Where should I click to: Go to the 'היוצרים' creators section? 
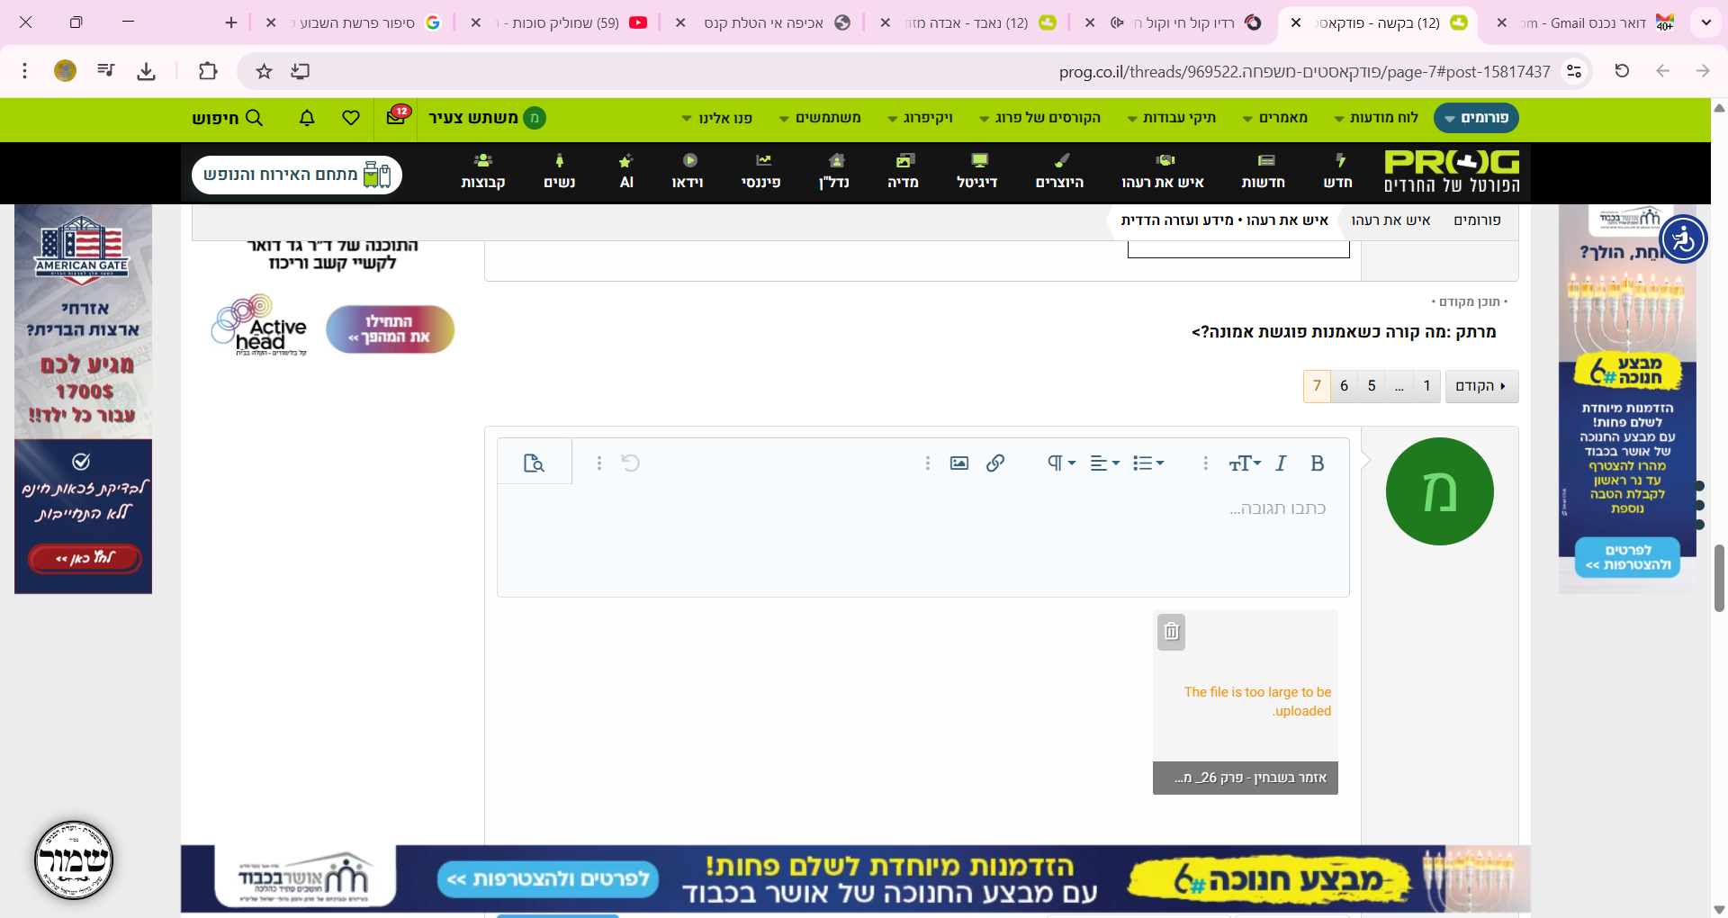coord(1060,172)
